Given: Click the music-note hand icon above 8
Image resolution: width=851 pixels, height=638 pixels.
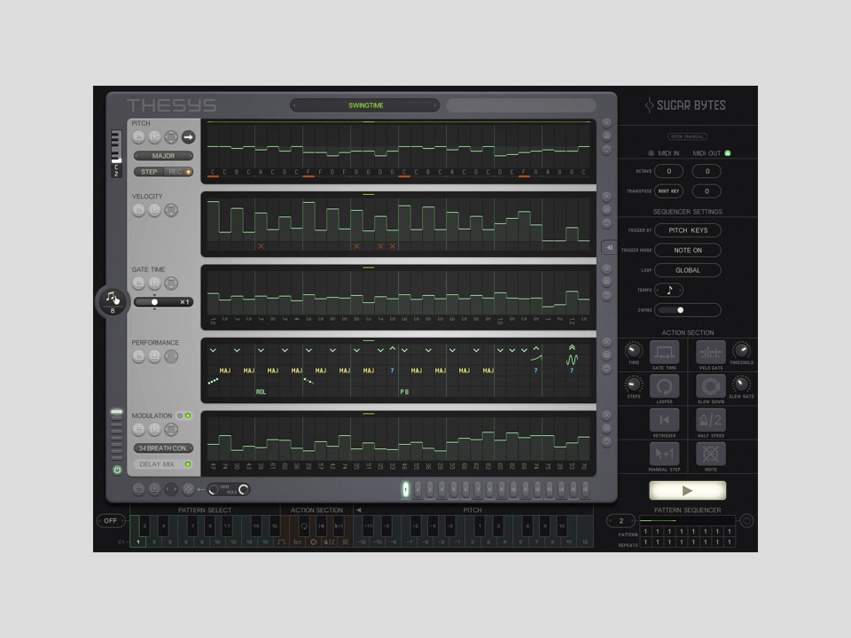Looking at the screenshot, I should [113, 298].
